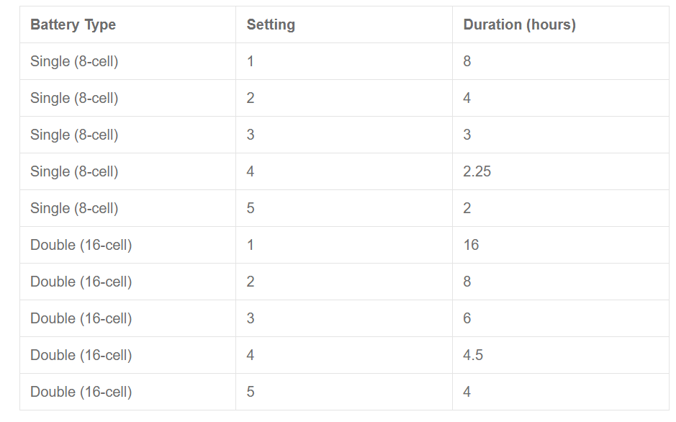Click the Setting column header

[x=271, y=24]
